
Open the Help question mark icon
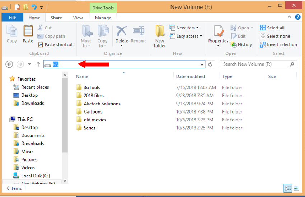297,17
